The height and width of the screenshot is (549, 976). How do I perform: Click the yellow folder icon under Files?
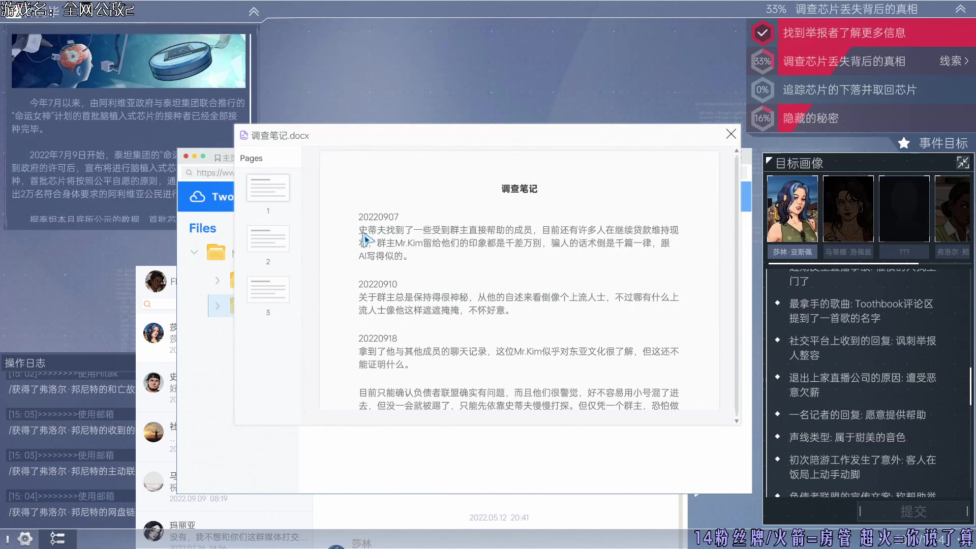point(217,252)
